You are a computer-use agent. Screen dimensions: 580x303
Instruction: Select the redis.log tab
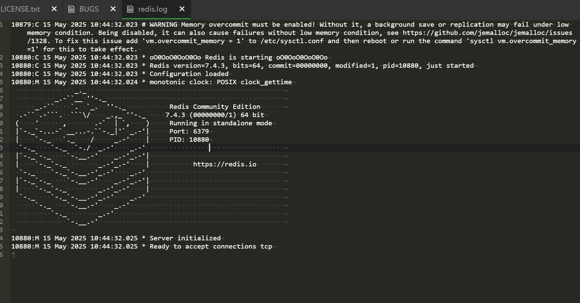[x=153, y=9]
